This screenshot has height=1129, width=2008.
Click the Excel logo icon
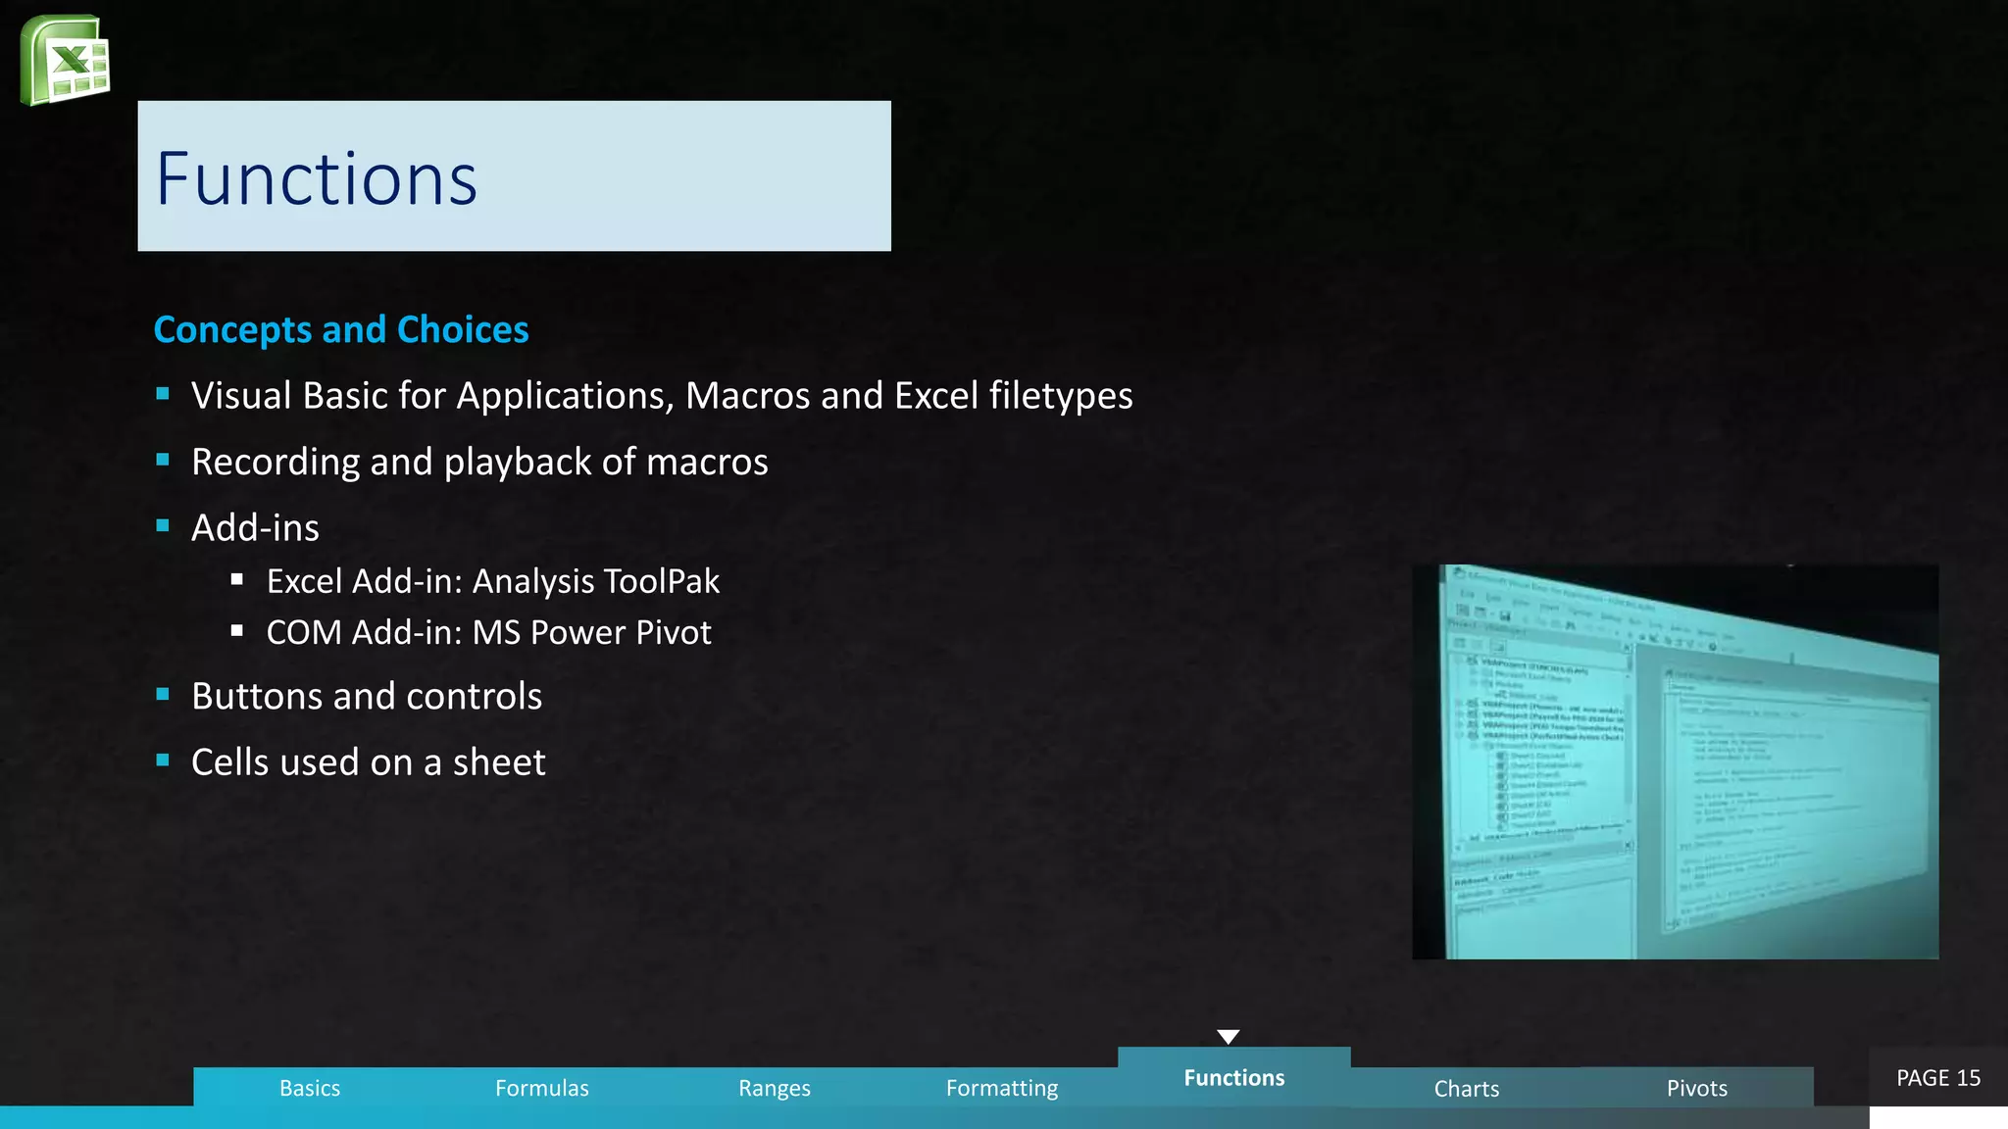(65, 60)
